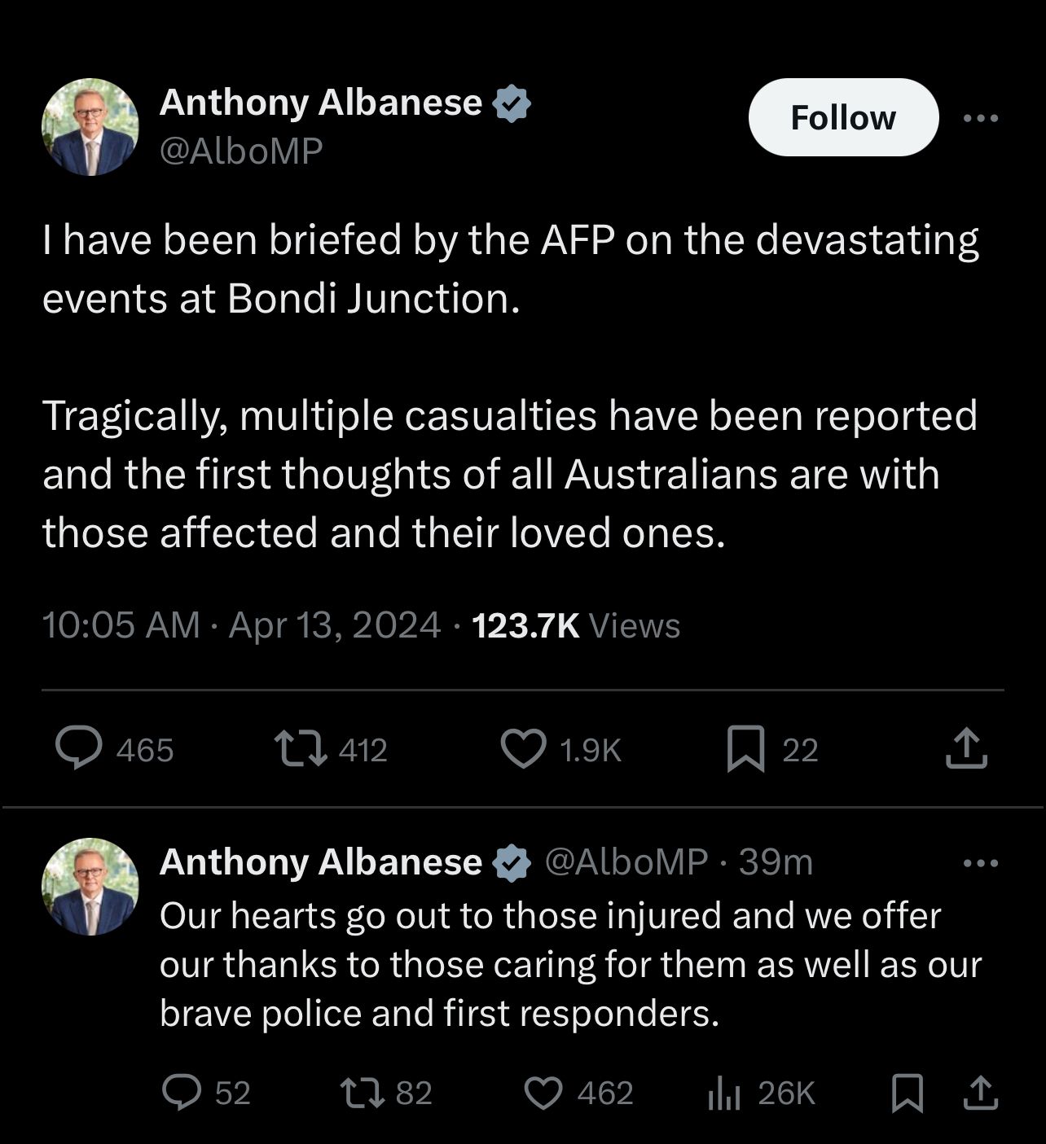This screenshot has height=1144, width=1046.
Task: Open the profile avatar on the reply tweet
Action: [90, 887]
